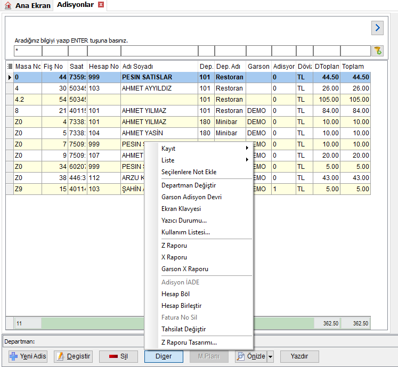The image size is (398, 367).
Task: Sort by Toplam column header
Action: click(x=355, y=67)
